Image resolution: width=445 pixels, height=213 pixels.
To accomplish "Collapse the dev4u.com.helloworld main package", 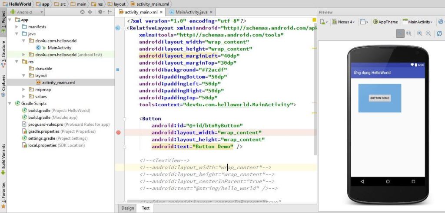I will (x=24, y=40).
